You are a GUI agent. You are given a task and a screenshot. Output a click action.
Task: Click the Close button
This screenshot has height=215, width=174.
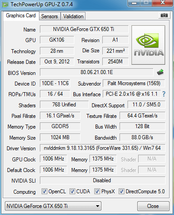pos(153,206)
